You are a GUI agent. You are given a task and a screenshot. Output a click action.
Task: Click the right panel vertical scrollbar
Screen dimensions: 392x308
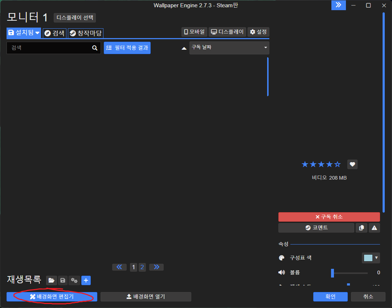[x=384, y=112]
